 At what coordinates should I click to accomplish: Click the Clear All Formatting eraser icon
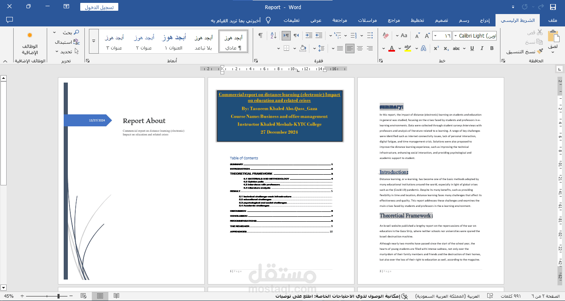click(x=386, y=36)
